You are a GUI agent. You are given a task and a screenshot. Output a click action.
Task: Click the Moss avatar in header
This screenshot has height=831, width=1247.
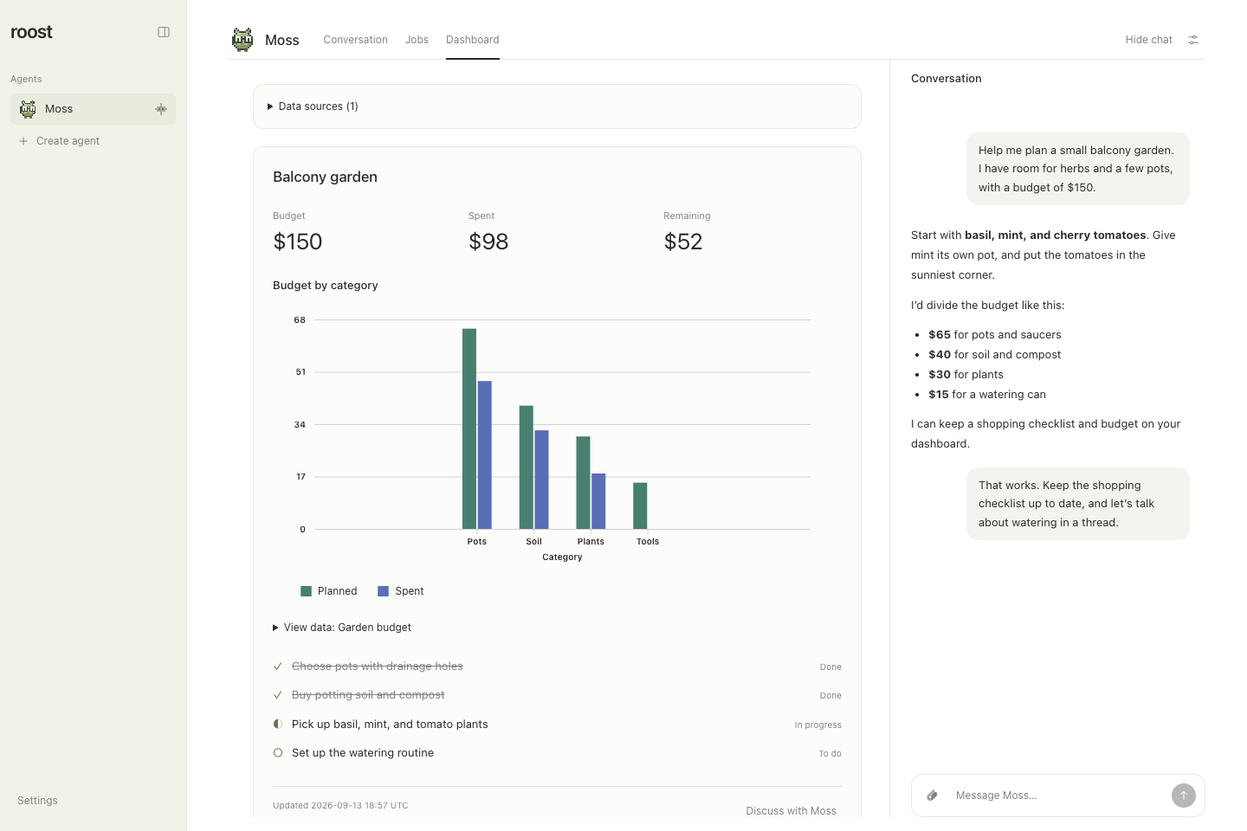click(x=242, y=40)
